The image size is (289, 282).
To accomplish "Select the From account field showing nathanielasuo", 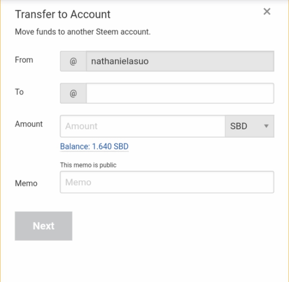I will (180, 61).
